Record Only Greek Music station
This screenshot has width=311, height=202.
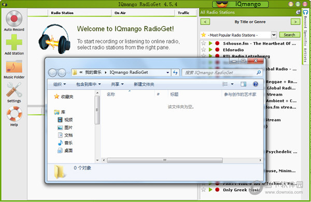tap(217, 190)
